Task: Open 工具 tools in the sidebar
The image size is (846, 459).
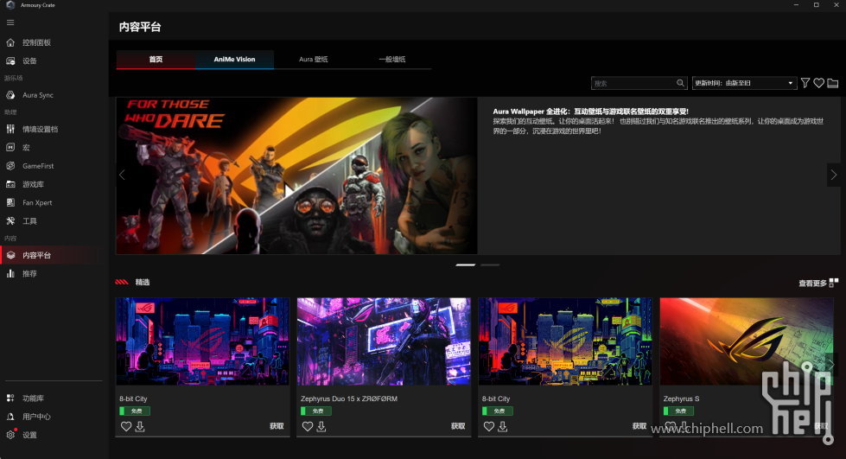Action: tap(29, 221)
